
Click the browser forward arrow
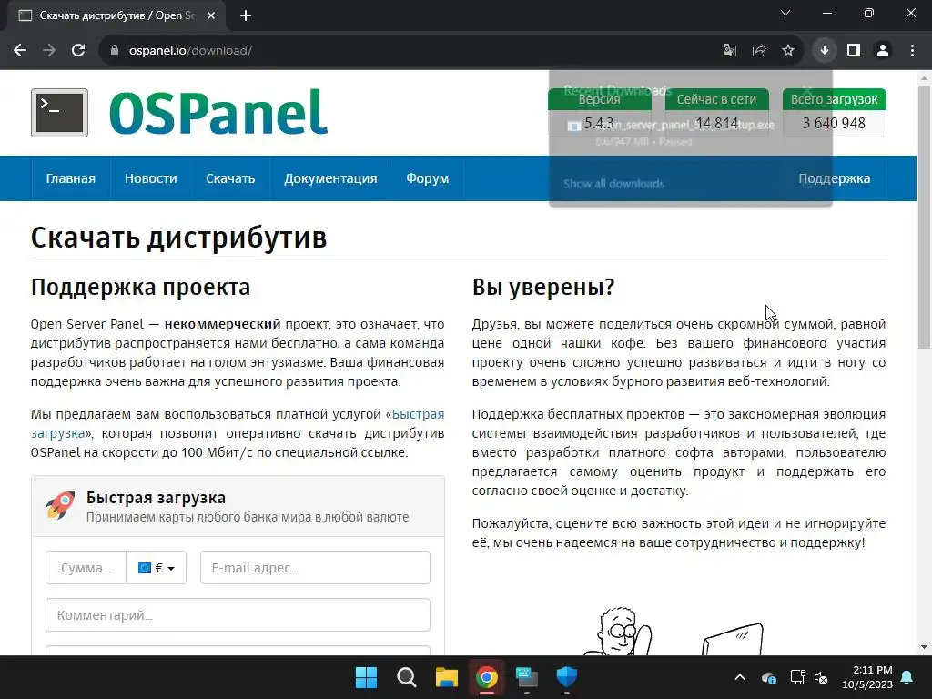pyautogui.click(x=49, y=51)
